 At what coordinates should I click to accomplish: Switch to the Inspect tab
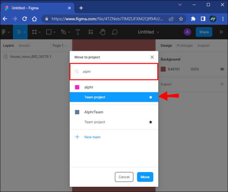[x=204, y=46]
